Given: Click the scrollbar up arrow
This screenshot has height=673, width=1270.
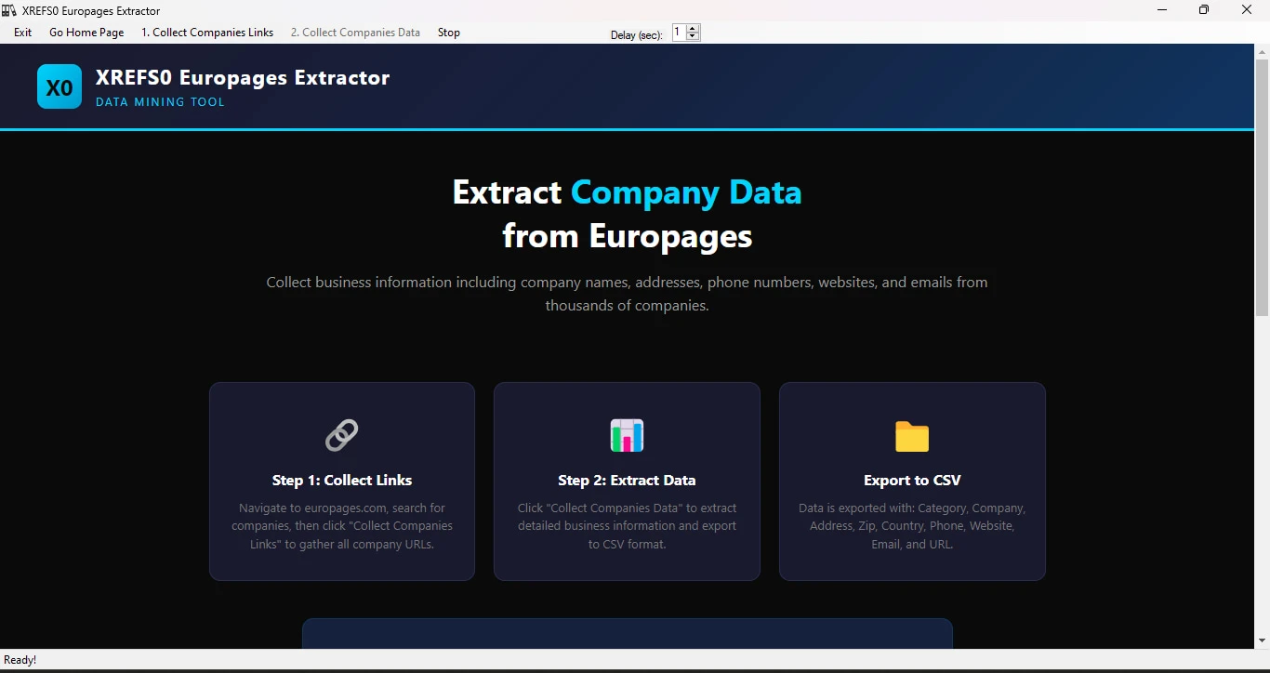Looking at the screenshot, I should click(x=1262, y=51).
